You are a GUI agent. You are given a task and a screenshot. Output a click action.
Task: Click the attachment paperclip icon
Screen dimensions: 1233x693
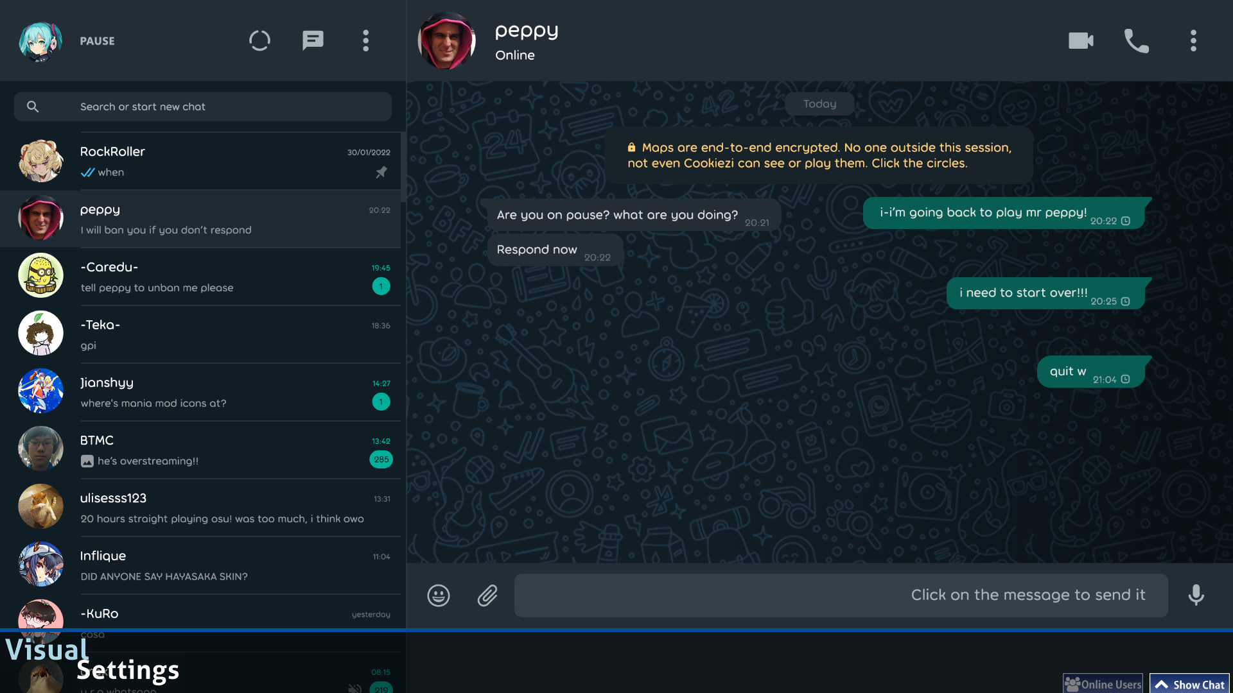[x=487, y=595]
